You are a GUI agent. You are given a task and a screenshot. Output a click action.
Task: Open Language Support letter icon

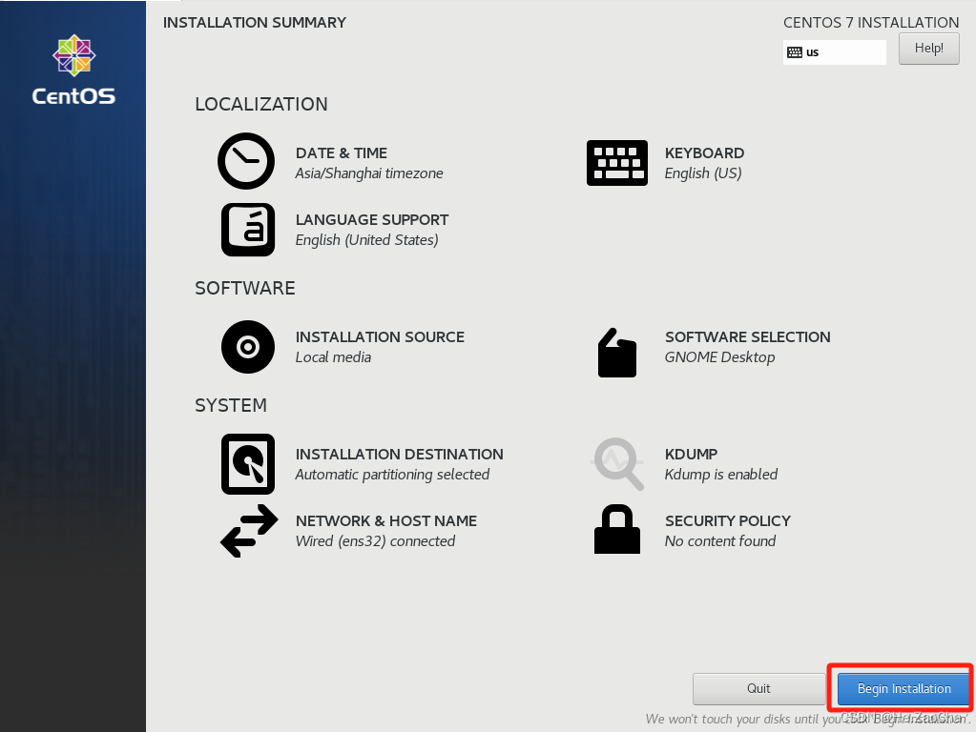point(248,230)
